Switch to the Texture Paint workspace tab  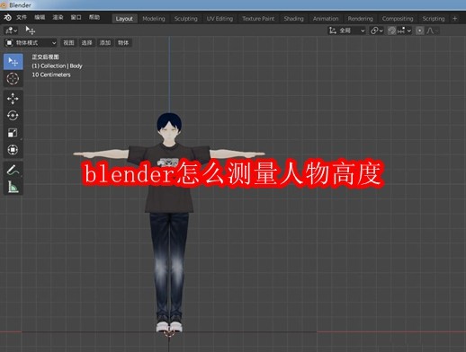tap(258, 19)
